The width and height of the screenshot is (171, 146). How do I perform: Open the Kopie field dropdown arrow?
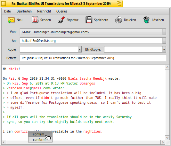coord(80,49)
